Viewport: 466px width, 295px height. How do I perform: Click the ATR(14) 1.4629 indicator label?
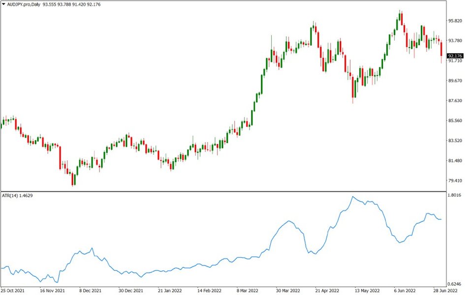[17, 196]
